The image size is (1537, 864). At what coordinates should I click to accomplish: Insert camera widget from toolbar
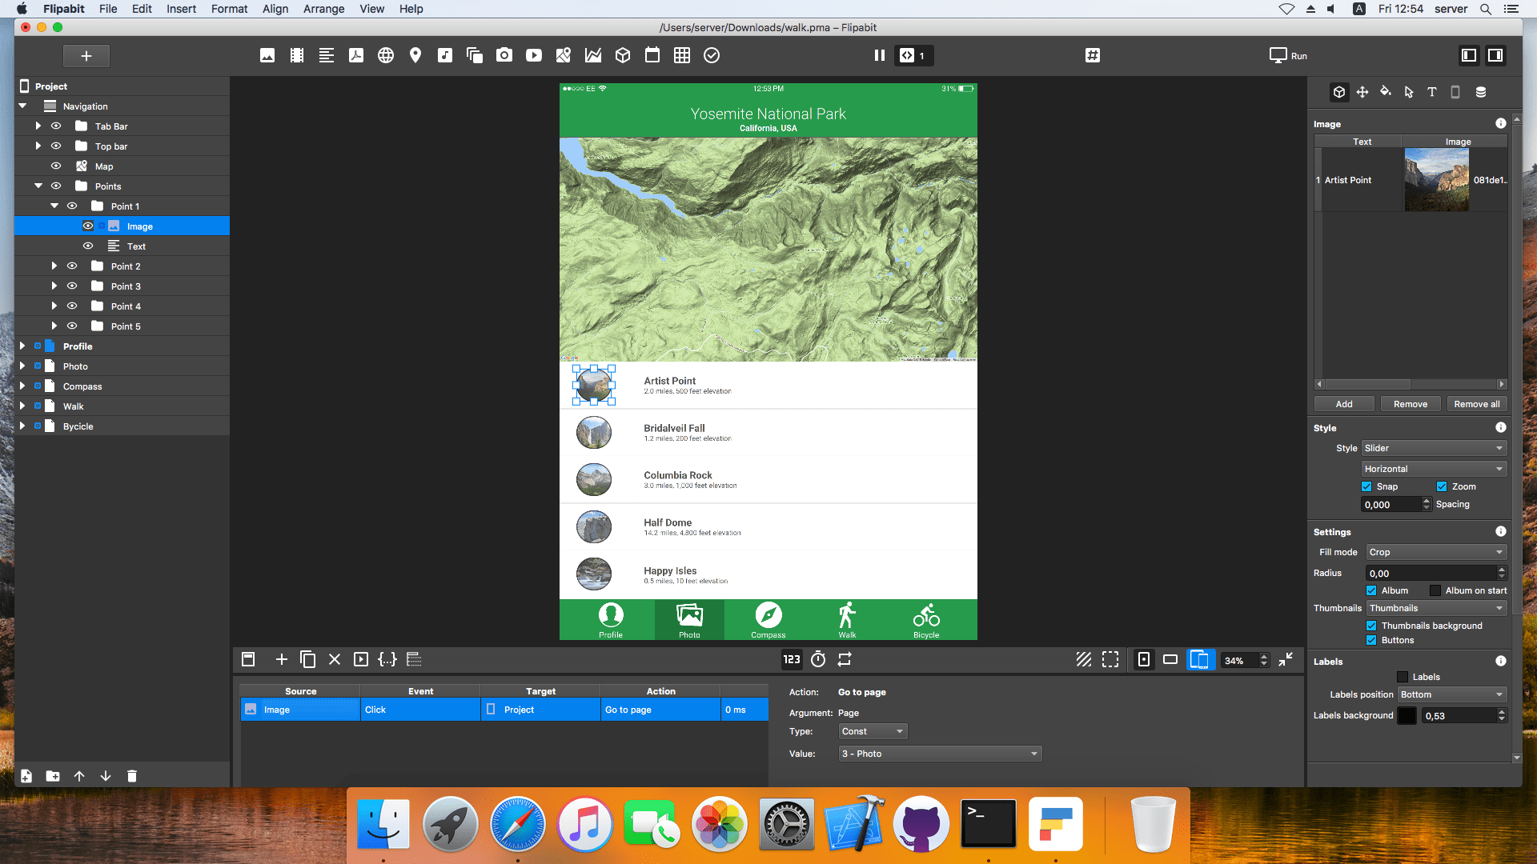tap(504, 55)
